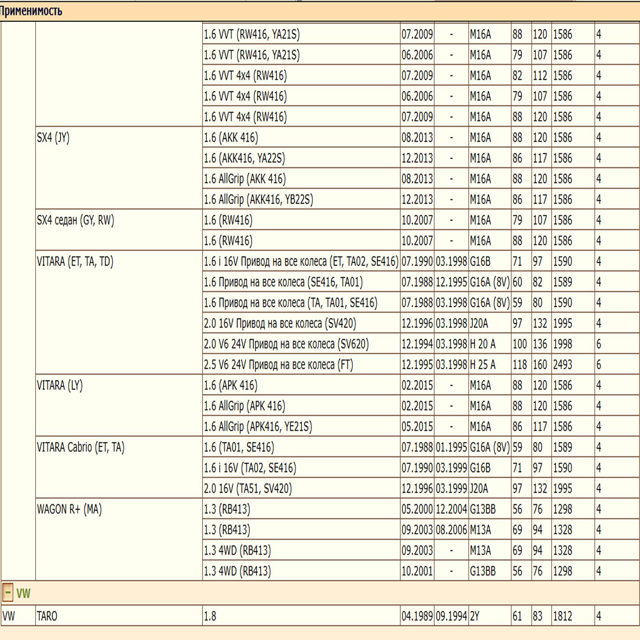Screen dimensions: 640x640
Task: Click the VITARA (ET, TA, TD) model cell
Action: click(75, 262)
